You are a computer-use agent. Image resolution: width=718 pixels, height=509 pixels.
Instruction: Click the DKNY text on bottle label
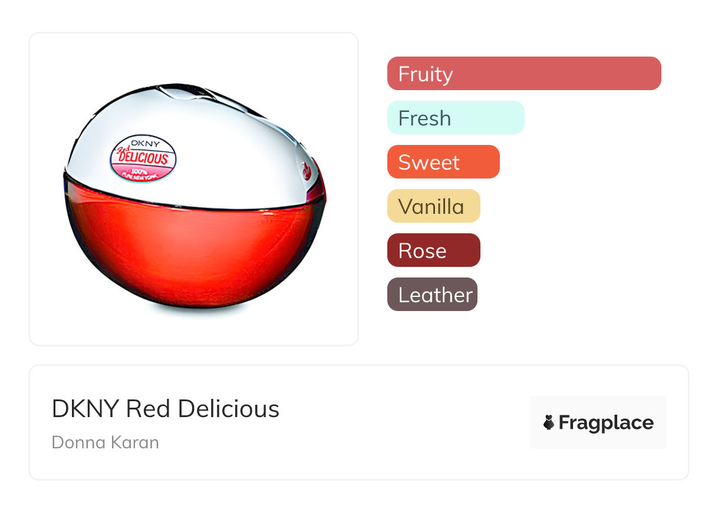point(144,143)
